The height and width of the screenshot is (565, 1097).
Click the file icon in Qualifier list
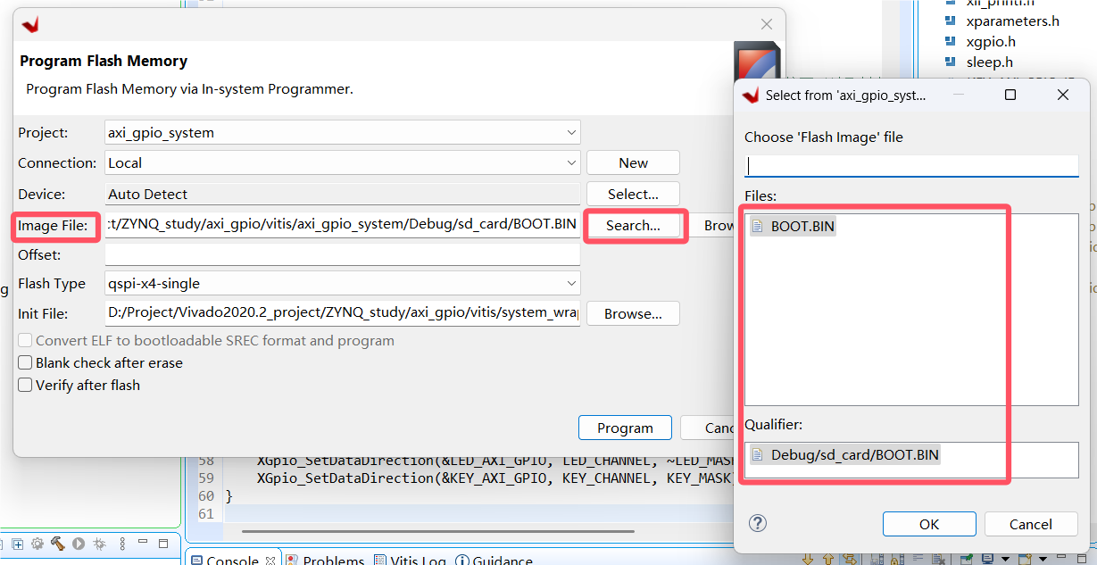click(758, 454)
